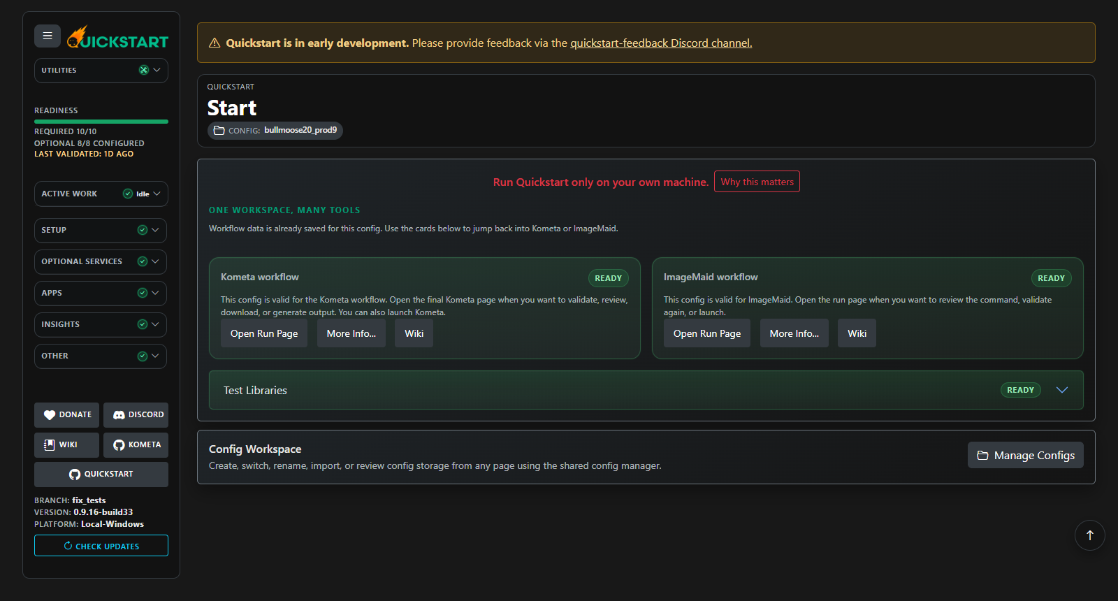
Task: Click the config bullmoose20_prod9 badge
Action: click(275, 130)
